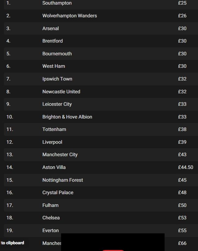Click the Tottenham entry

click(54, 129)
